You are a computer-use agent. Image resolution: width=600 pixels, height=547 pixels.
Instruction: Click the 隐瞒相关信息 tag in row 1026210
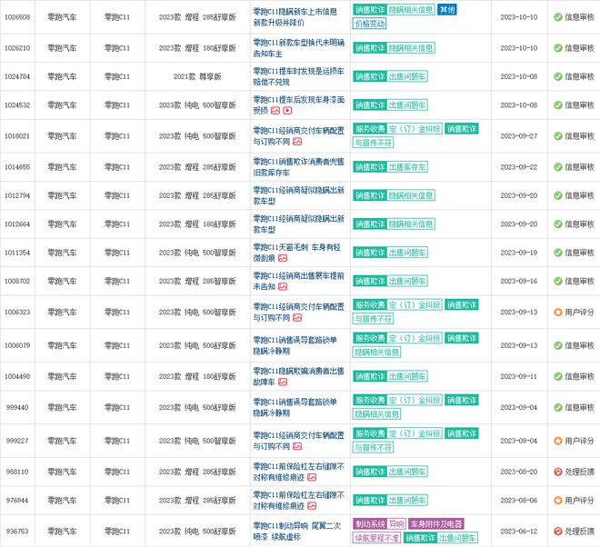pos(411,48)
